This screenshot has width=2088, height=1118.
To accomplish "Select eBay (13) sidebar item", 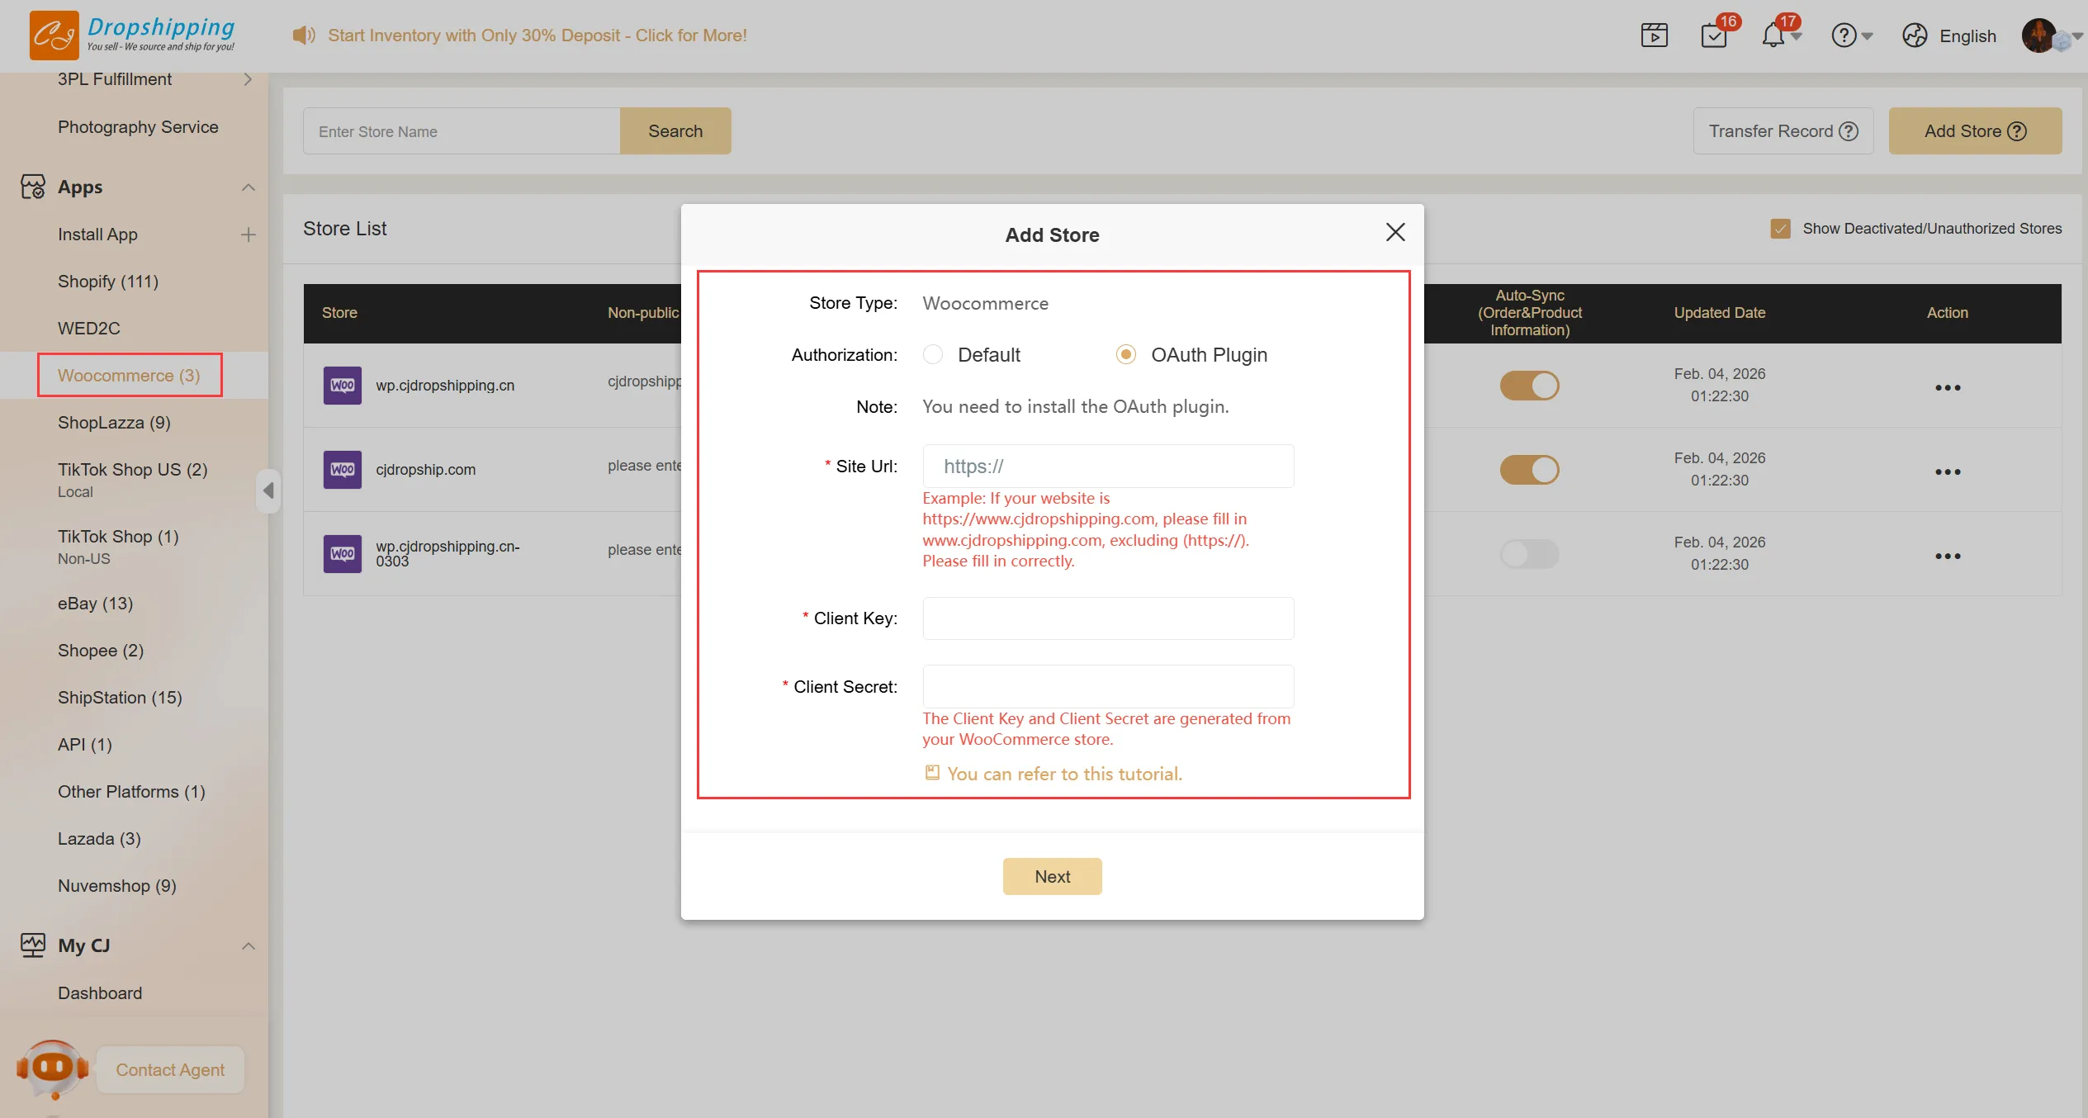I will coord(95,604).
